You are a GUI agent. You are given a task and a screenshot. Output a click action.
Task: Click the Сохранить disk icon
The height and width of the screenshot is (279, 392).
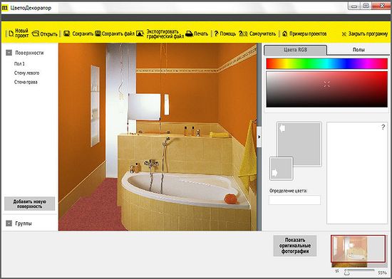pos(66,33)
